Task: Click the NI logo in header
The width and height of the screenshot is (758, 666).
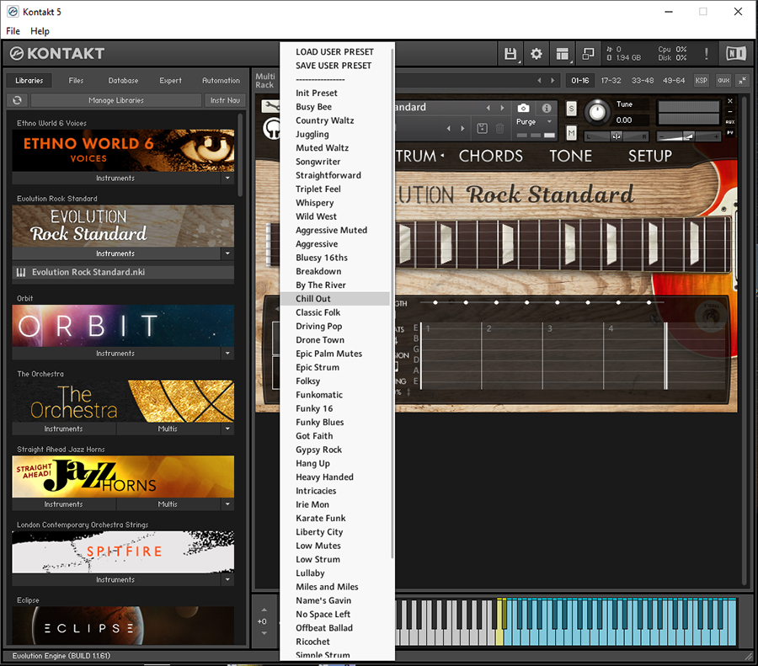Action: (x=736, y=54)
